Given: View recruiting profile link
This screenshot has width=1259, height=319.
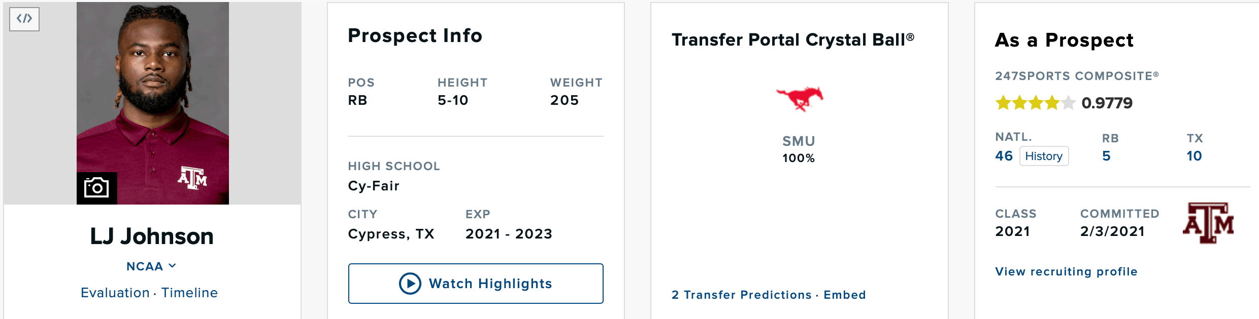Looking at the screenshot, I should coord(1066,271).
